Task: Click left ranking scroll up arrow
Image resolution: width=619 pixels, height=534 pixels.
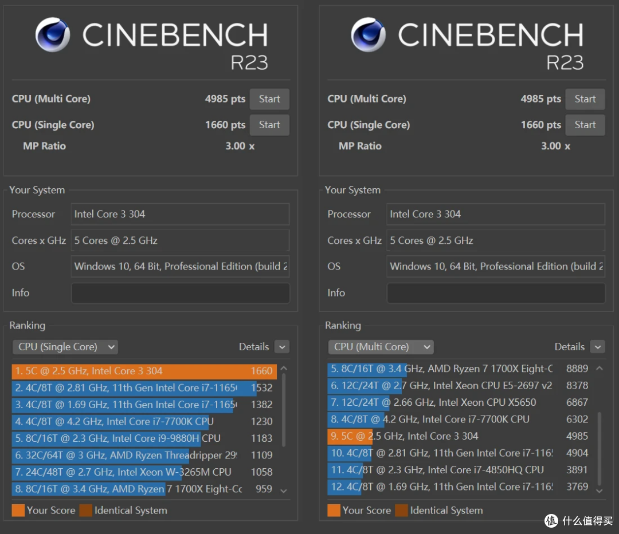Action: click(284, 369)
